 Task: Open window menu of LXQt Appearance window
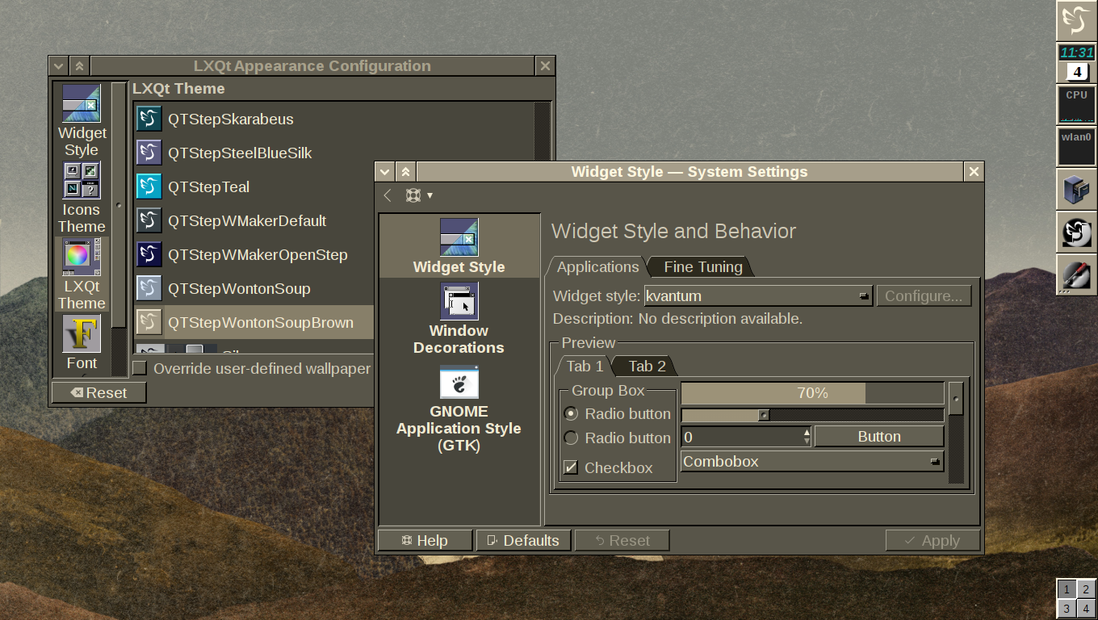58,65
